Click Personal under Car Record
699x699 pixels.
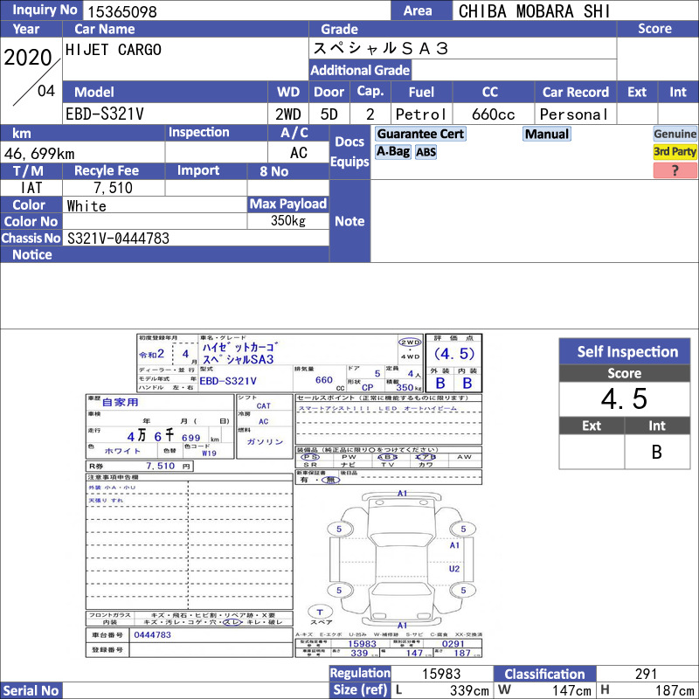574,114
